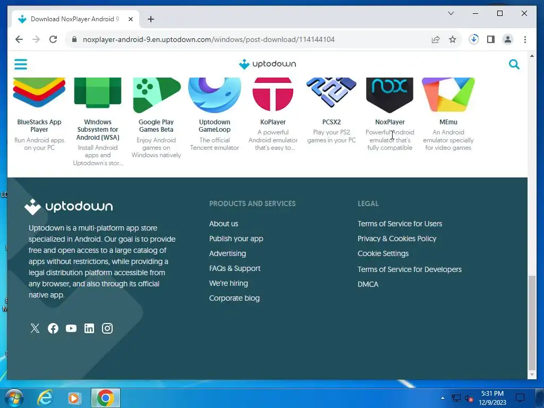
Task: Launch Internet Explorer from taskbar
Action: (x=45, y=398)
